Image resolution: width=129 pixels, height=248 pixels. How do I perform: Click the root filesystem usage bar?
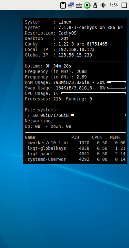(x=99, y=115)
